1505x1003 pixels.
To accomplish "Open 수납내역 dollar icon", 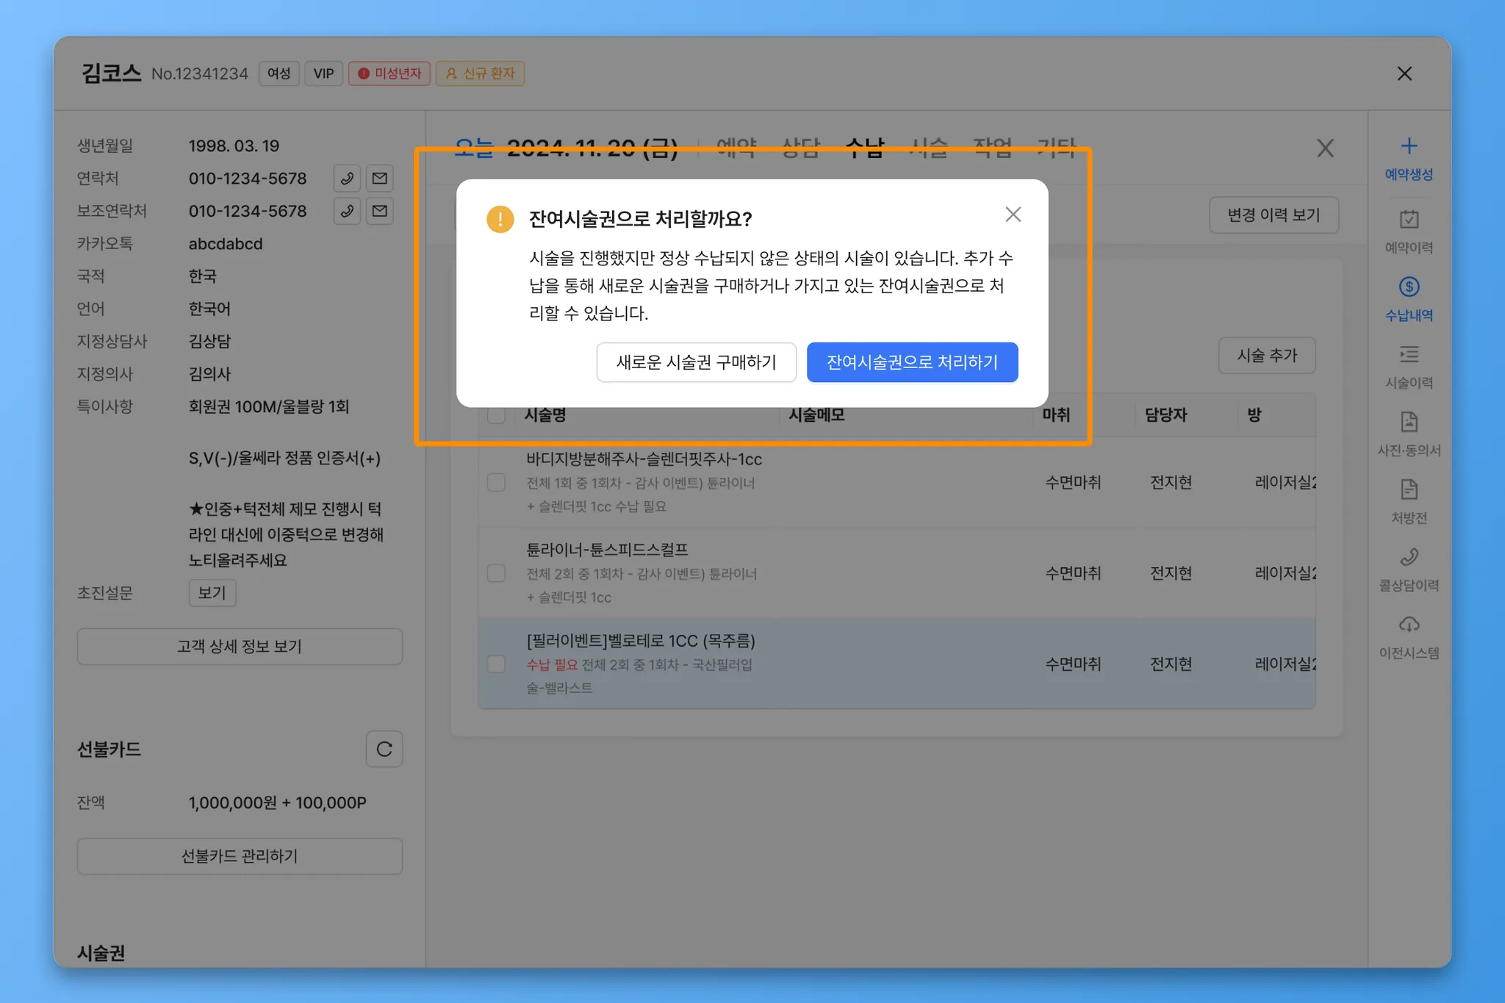I will pos(1408,287).
